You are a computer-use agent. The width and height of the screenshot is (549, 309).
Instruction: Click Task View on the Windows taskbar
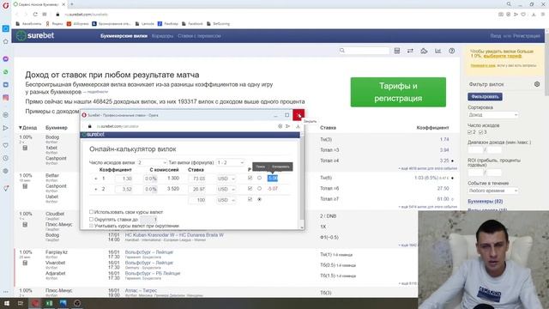tap(21, 303)
